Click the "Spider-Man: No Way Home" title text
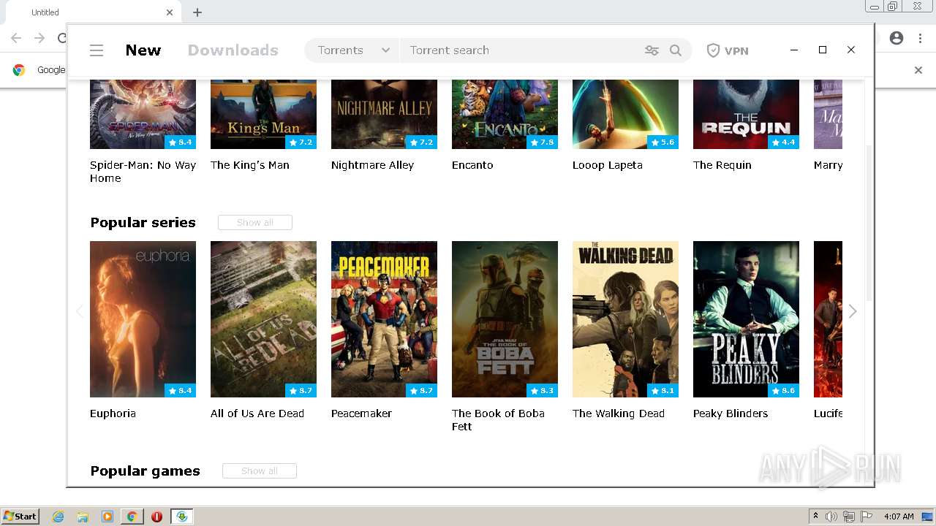The image size is (936, 526). [143, 172]
